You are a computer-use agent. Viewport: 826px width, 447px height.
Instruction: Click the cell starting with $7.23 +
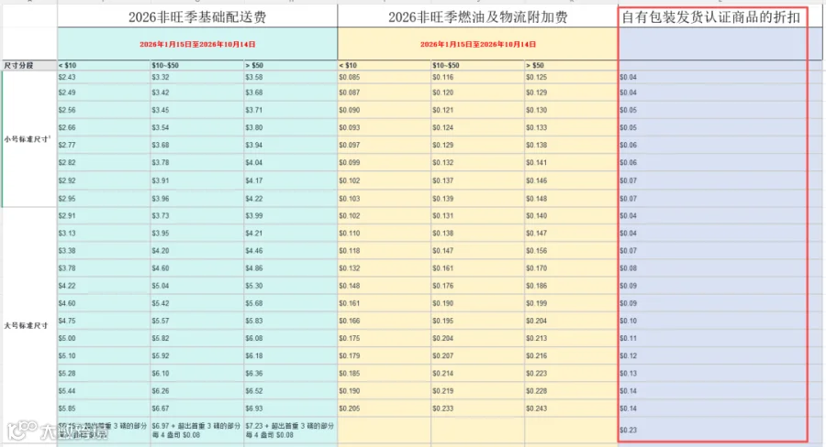290,431
